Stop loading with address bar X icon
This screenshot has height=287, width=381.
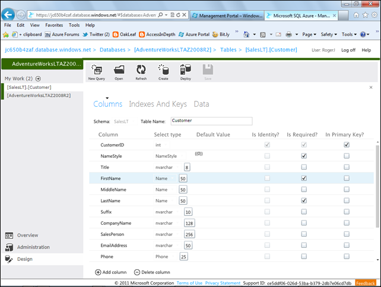pyautogui.click(x=184, y=15)
